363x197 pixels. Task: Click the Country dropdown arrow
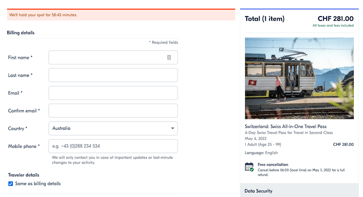pos(172,128)
